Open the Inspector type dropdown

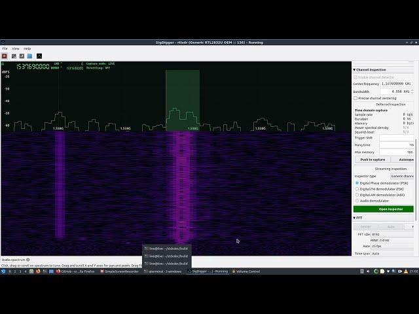402,176
